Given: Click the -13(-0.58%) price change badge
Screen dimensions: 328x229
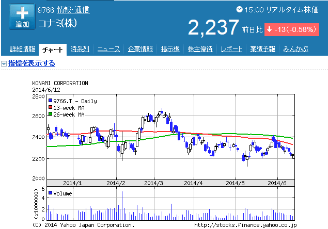Looking at the screenshot, I should pyautogui.click(x=292, y=29).
